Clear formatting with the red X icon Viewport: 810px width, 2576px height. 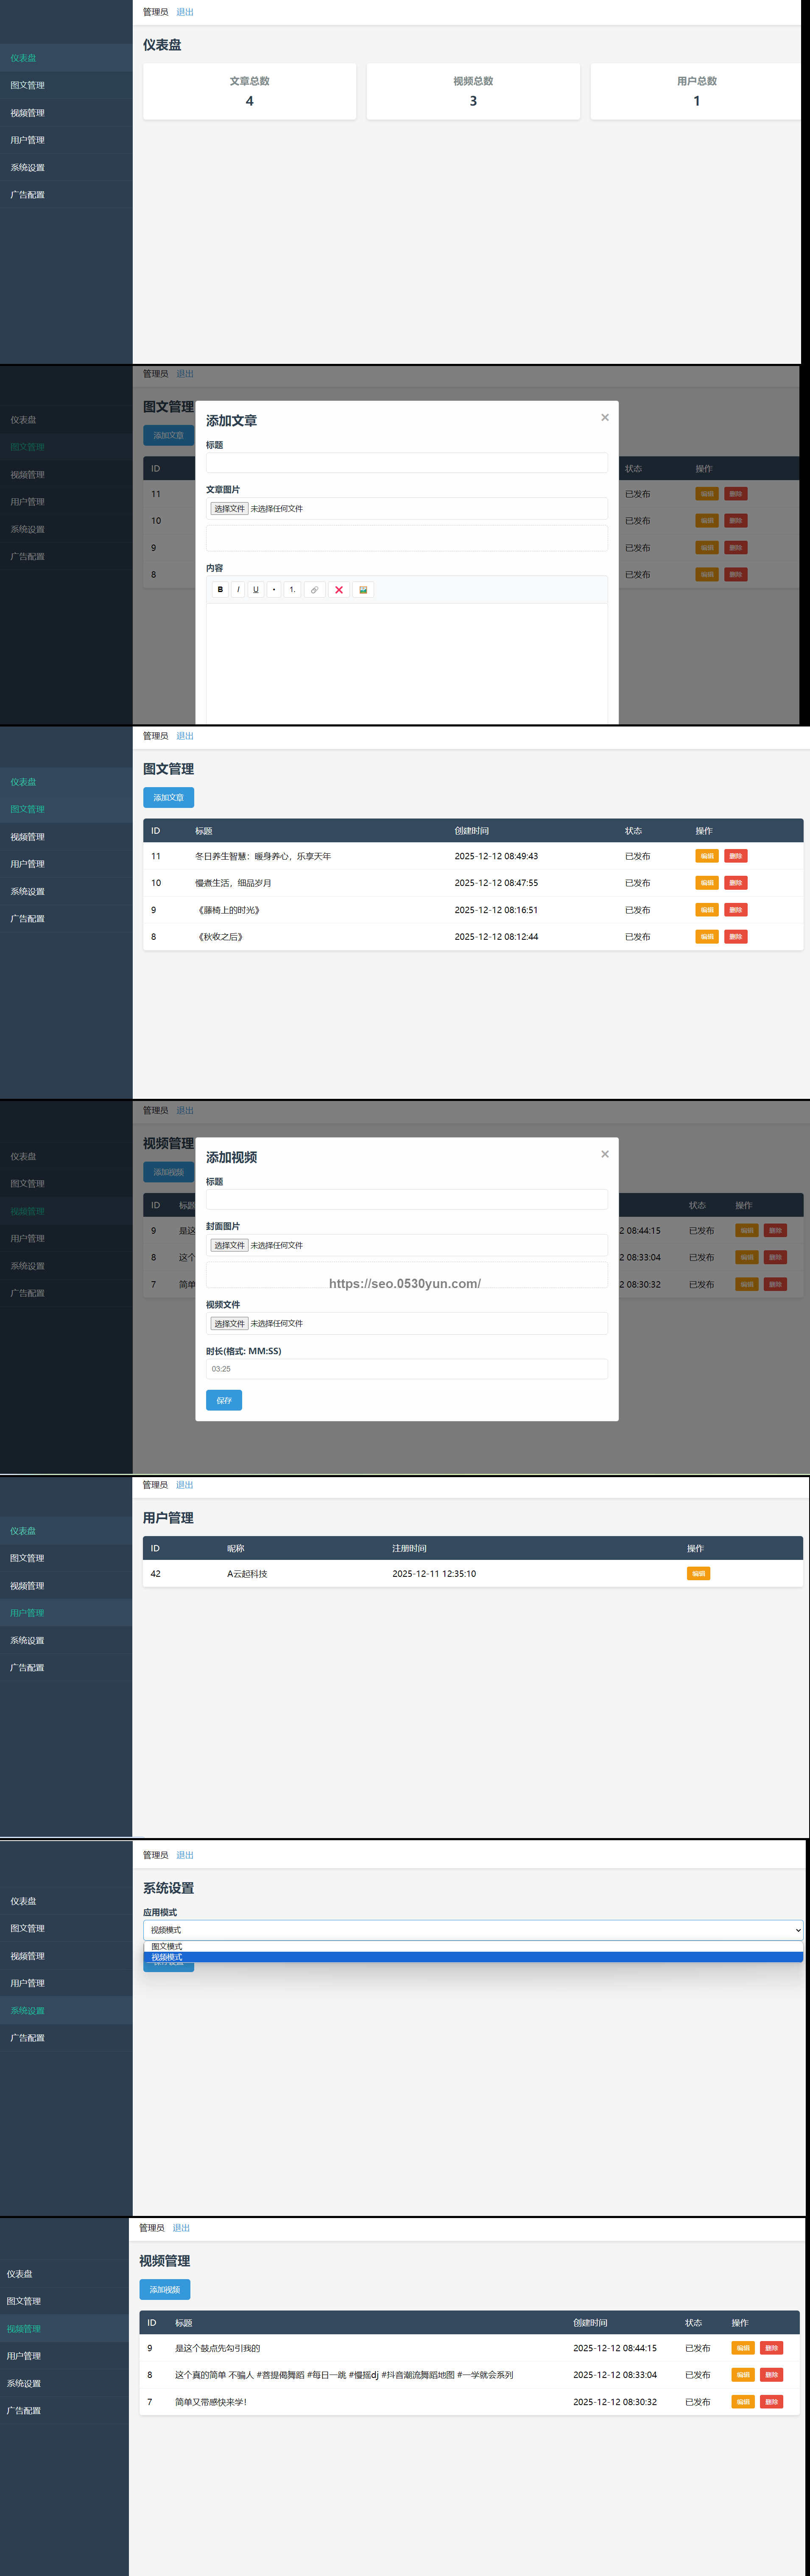click(x=339, y=590)
